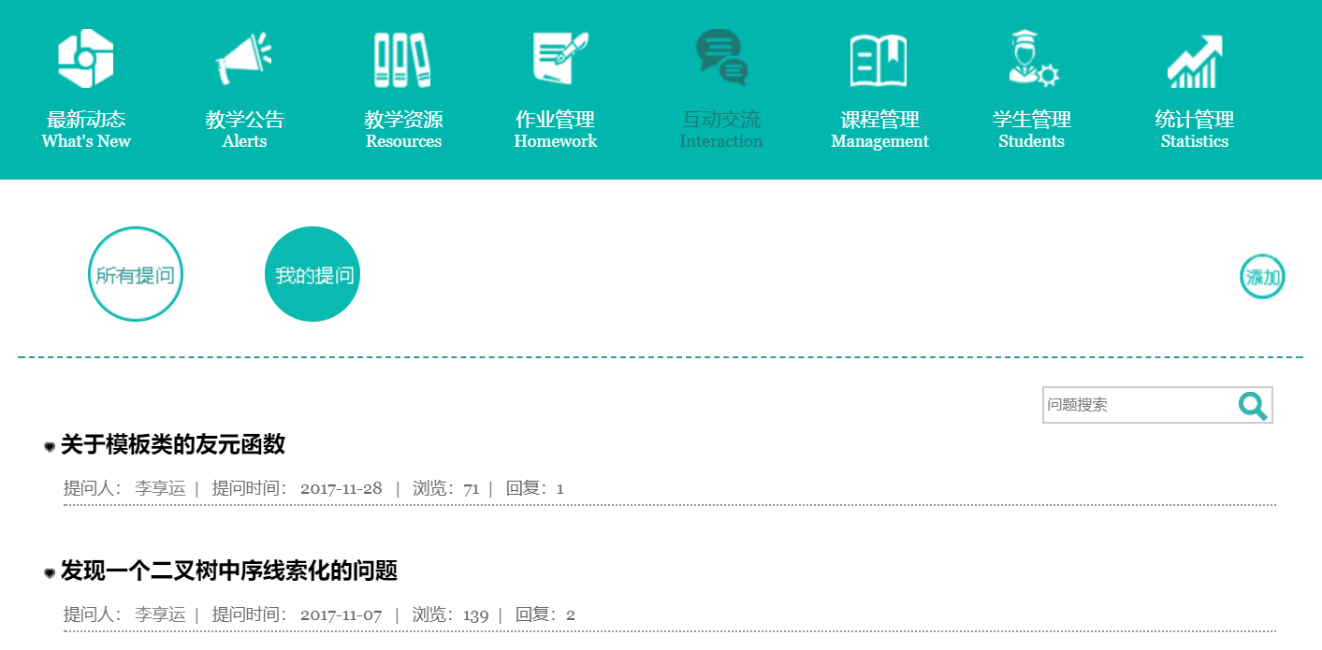
Task: Open Homework using the paper-and-pen icon
Action: click(x=559, y=58)
